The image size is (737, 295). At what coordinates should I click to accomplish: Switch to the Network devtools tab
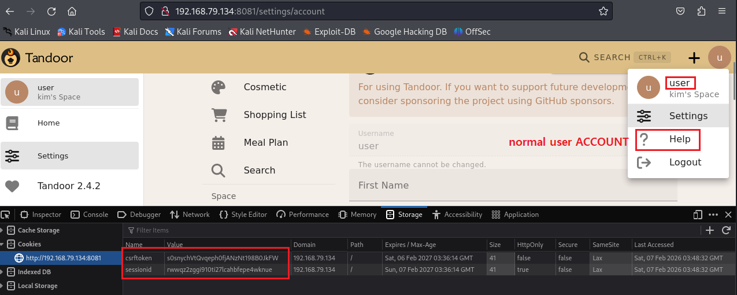coord(190,215)
